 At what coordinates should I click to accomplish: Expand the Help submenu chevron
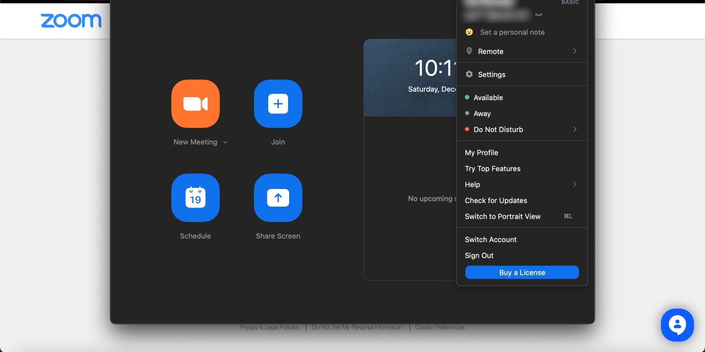click(x=574, y=184)
